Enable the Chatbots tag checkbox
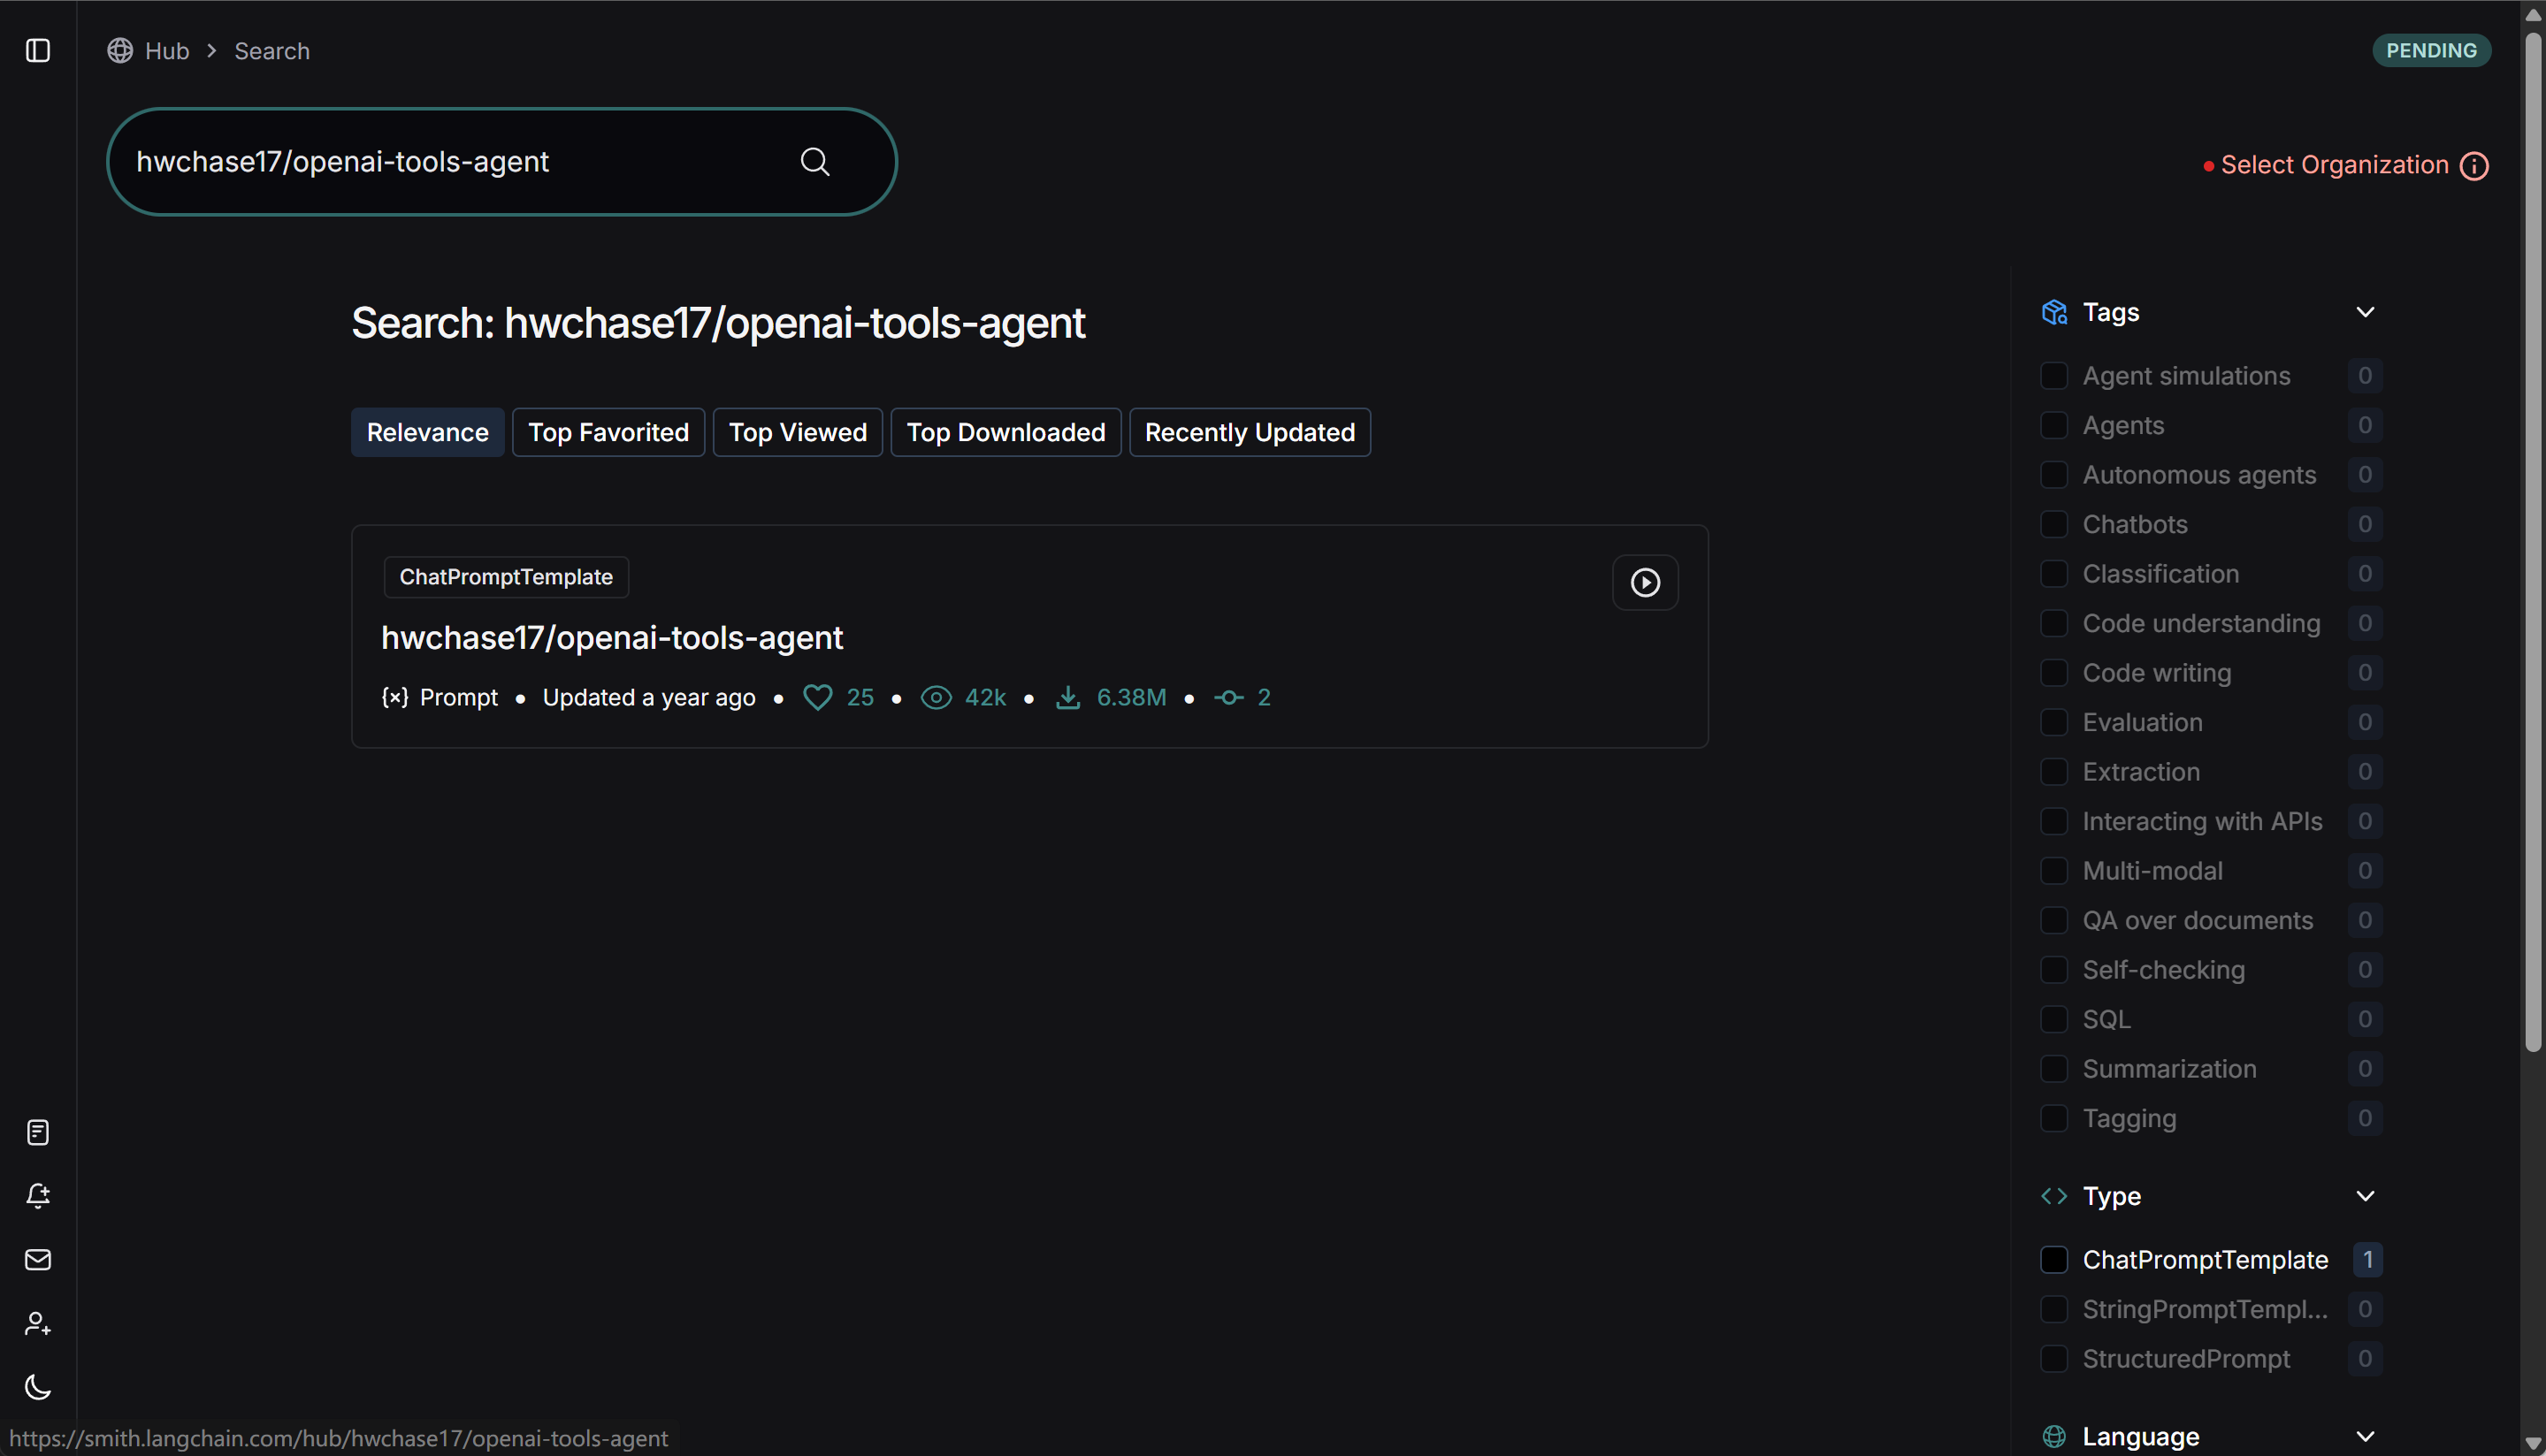The height and width of the screenshot is (1456, 2546). pos(2054,525)
